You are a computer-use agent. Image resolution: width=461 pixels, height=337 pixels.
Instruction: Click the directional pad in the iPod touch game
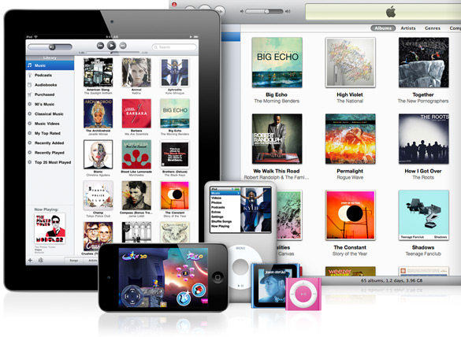click(x=132, y=295)
